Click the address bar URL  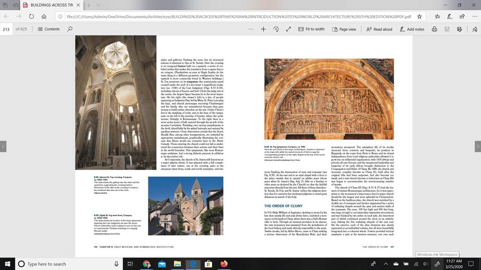coord(239,16)
